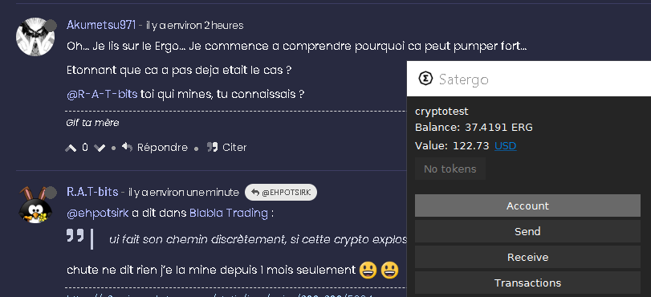This screenshot has width=651, height=297.
Task: Click the status dot on R.A.T-bits' avatar
Action: 51,193
